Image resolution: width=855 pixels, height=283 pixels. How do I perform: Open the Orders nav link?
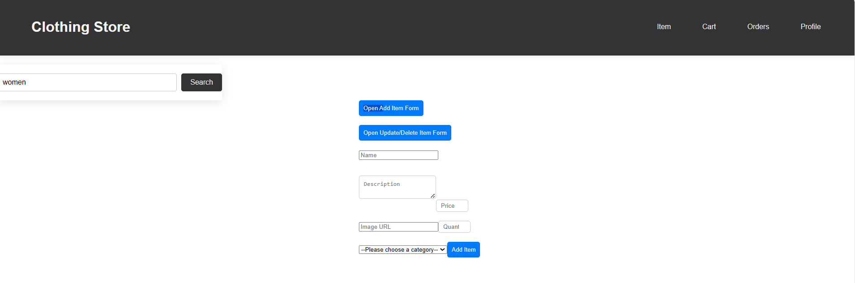click(x=758, y=27)
